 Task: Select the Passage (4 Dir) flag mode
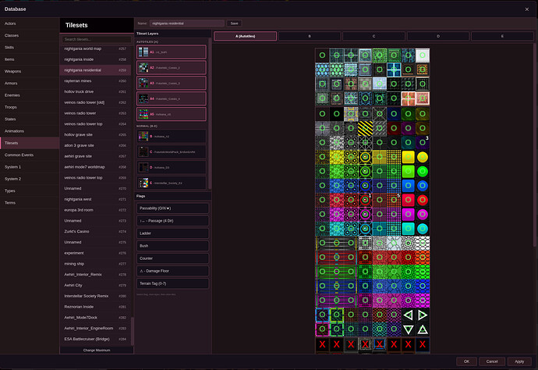pyautogui.click(x=172, y=221)
